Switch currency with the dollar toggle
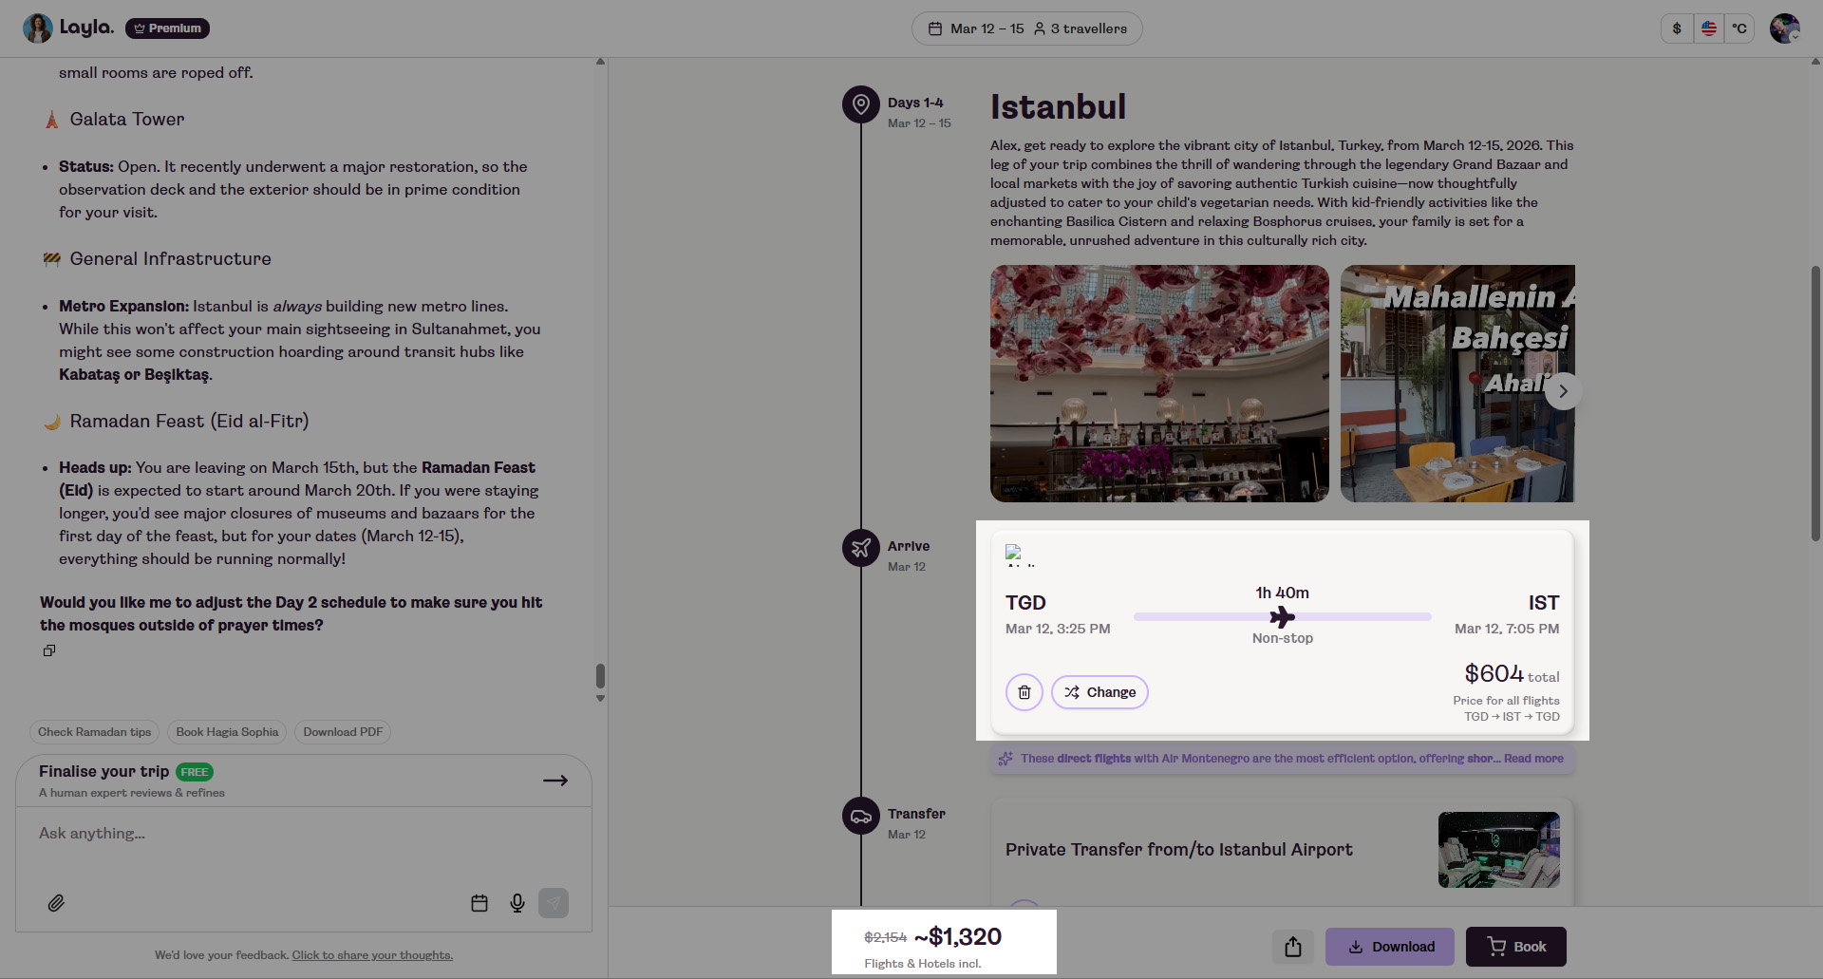Viewport: 1823px width, 979px height. [1677, 28]
